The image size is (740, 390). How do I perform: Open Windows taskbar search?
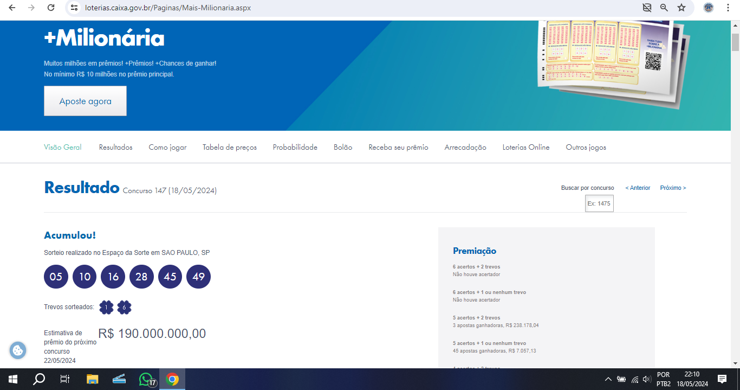pos(39,379)
